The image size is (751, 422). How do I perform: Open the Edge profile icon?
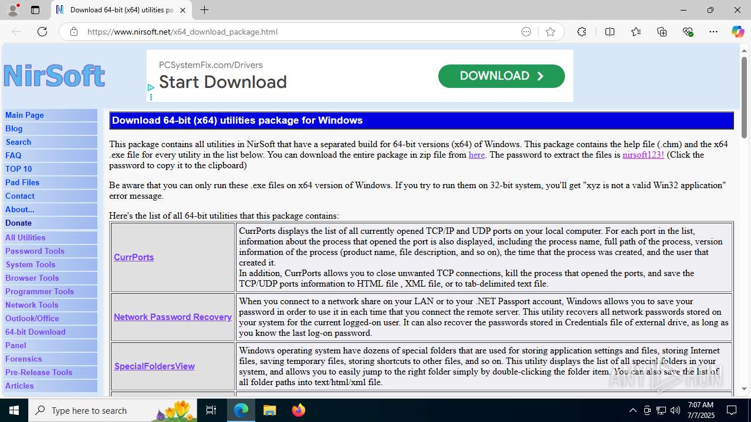12,10
